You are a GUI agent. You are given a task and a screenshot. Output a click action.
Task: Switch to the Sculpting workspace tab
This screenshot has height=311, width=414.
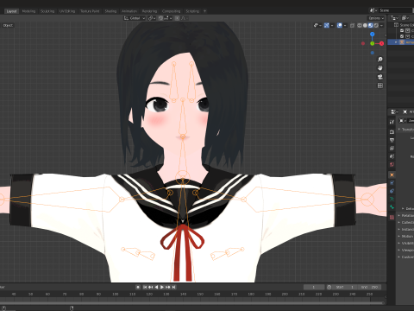click(47, 11)
